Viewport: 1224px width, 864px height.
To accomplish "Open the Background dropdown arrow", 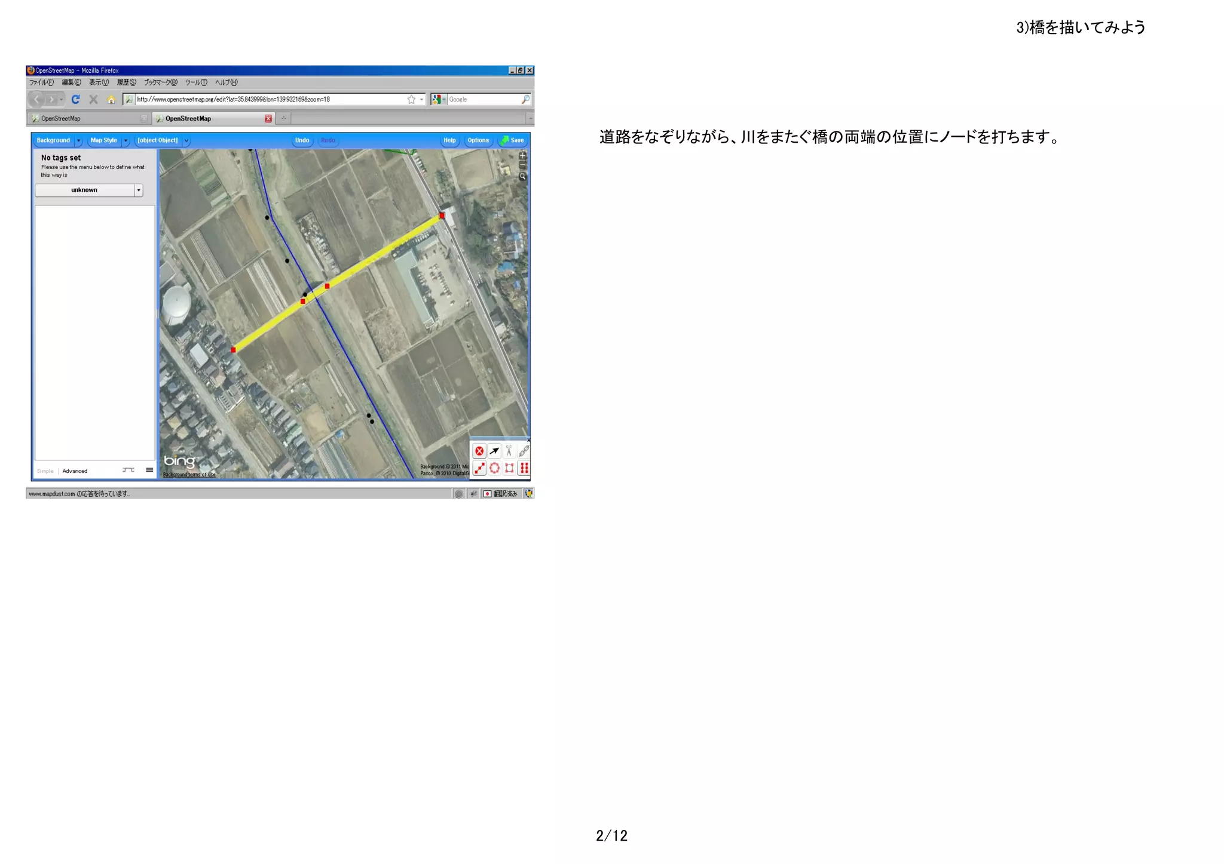I will tap(78, 141).
